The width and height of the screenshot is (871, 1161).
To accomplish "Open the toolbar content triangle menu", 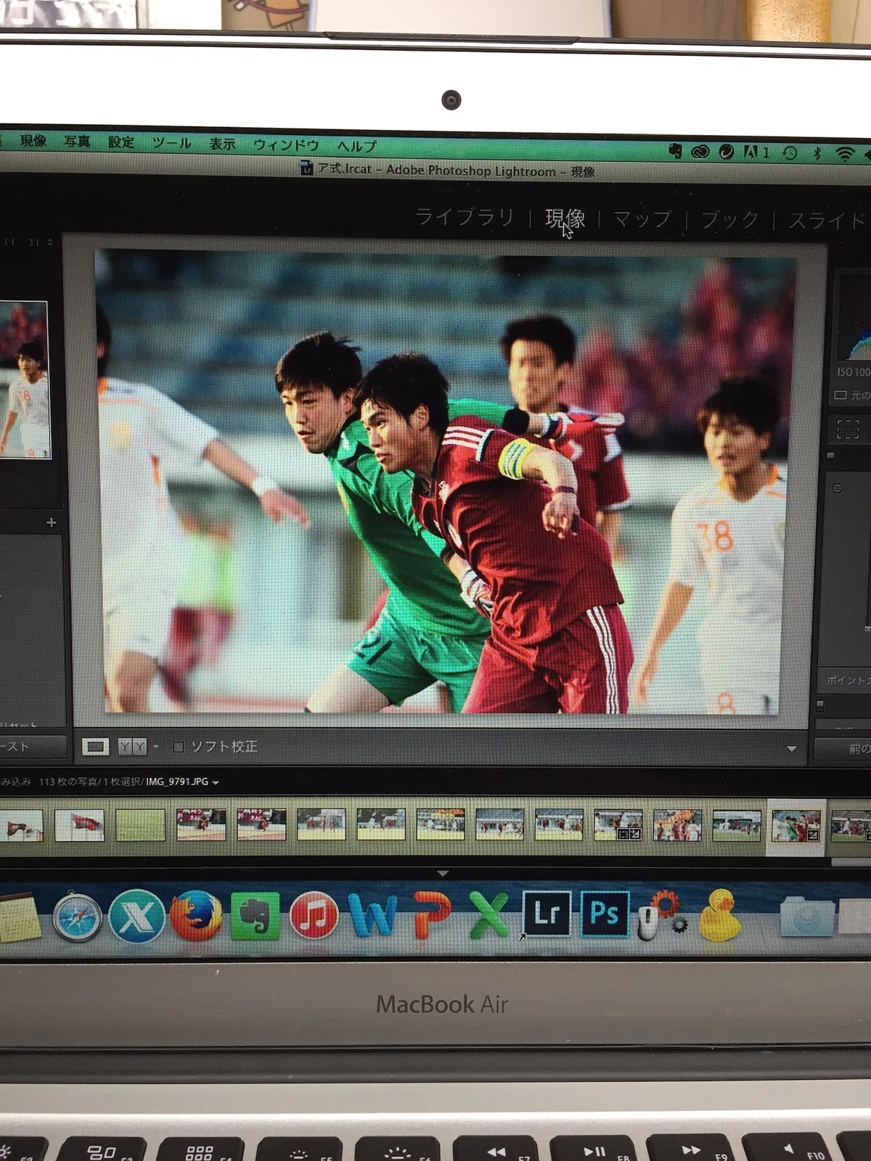I will [792, 748].
